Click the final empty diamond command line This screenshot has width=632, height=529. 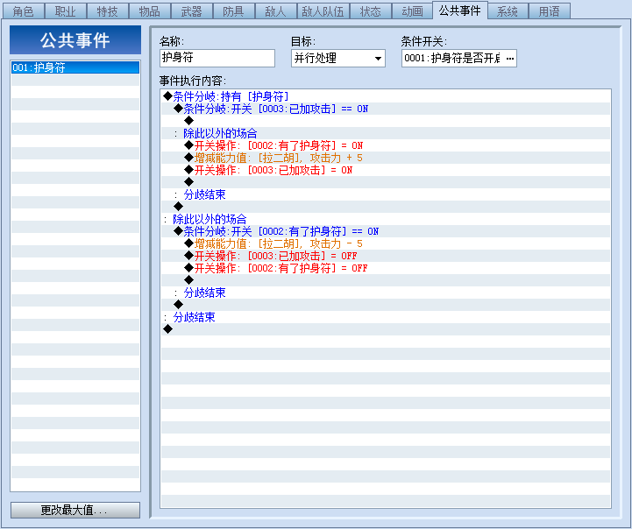point(386,329)
